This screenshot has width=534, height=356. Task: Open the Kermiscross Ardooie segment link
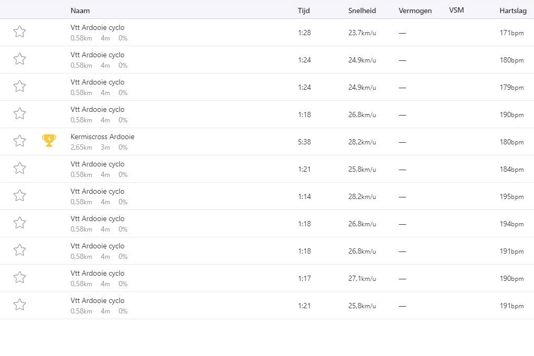click(x=102, y=137)
